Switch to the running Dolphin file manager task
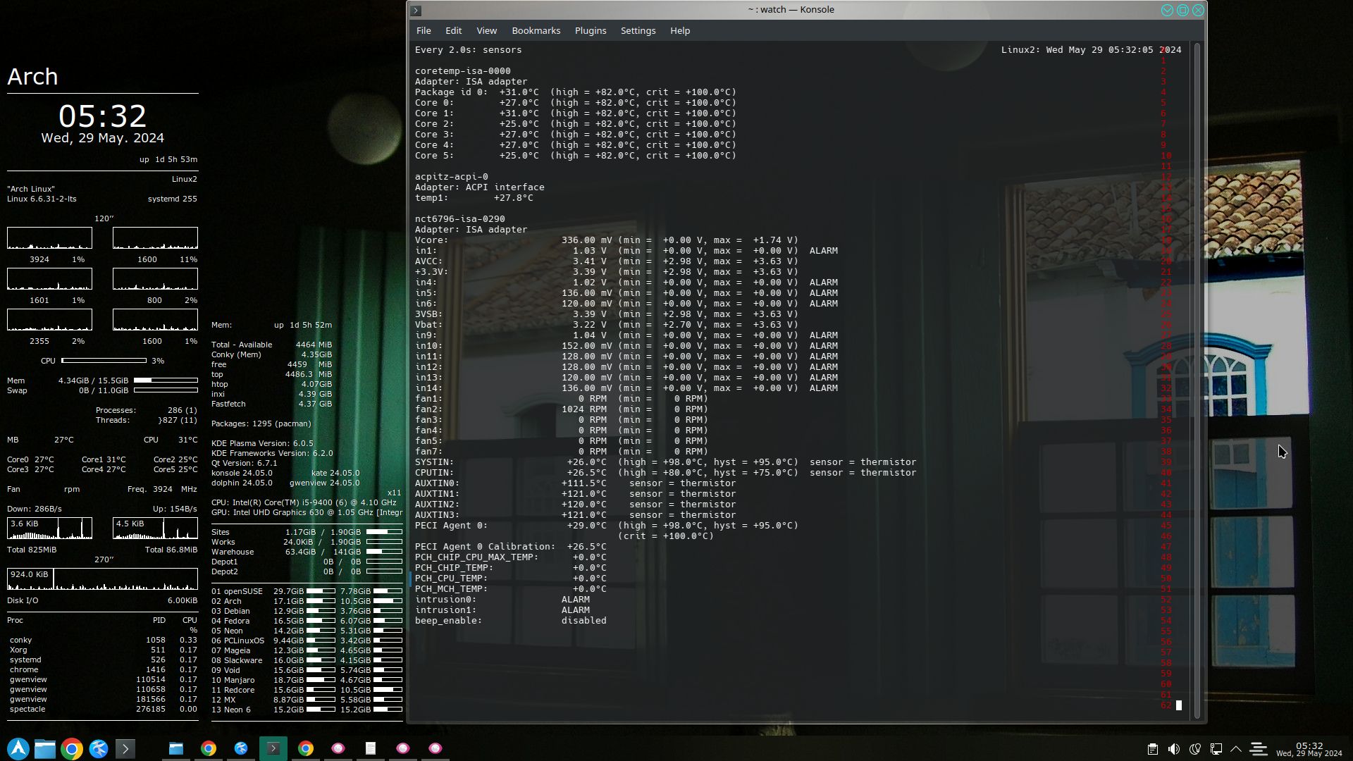Viewport: 1353px width, 761px height. (176, 748)
